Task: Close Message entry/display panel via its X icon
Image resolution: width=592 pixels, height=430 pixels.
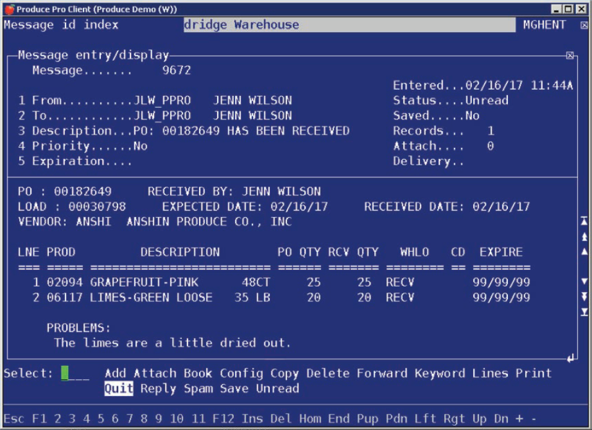Action: 568,54
